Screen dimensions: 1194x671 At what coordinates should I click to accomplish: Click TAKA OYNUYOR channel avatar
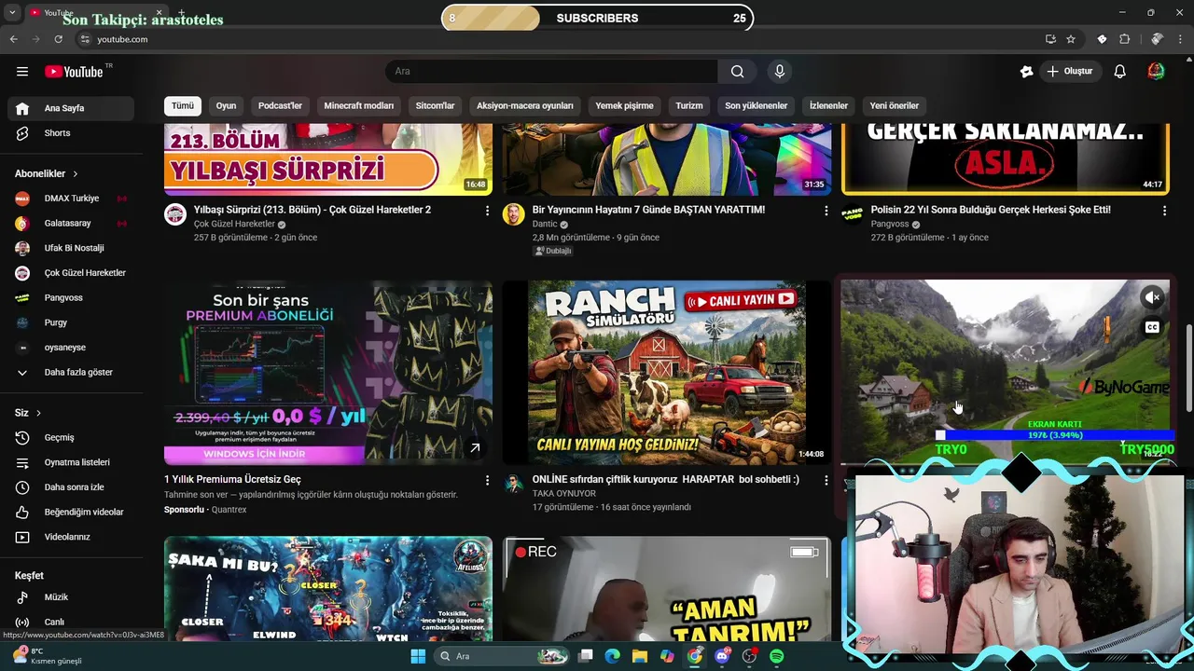tap(514, 484)
